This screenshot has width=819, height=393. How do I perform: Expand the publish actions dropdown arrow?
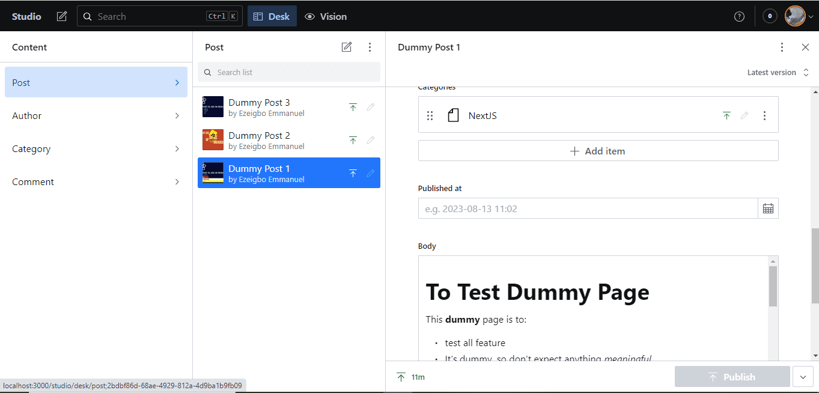pos(803,377)
